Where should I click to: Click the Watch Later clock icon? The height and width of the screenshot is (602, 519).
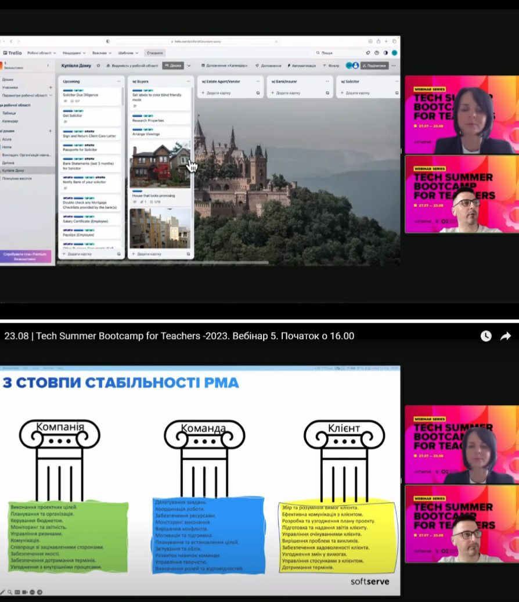tap(486, 336)
